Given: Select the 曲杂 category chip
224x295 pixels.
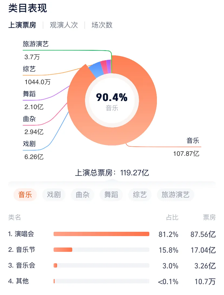Looking at the screenshot, I should coord(83,195).
